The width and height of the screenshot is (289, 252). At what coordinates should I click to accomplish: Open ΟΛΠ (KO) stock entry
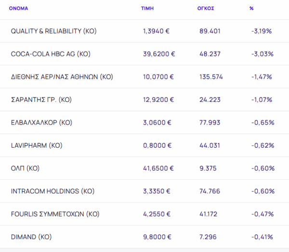click(25, 168)
